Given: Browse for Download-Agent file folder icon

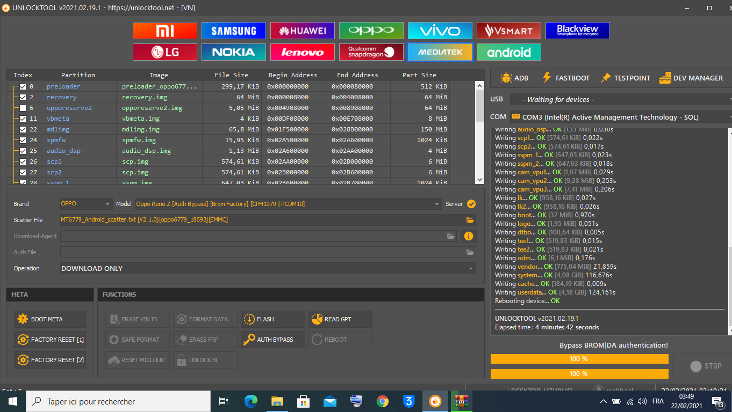Looking at the screenshot, I should (x=451, y=236).
